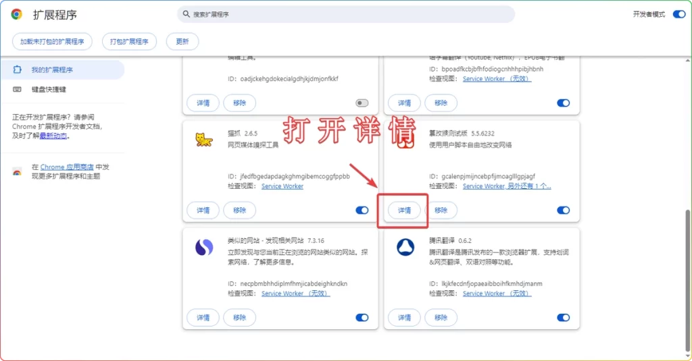Remove the 腾讯翻译 extension
The height and width of the screenshot is (361, 692).
(x=441, y=317)
